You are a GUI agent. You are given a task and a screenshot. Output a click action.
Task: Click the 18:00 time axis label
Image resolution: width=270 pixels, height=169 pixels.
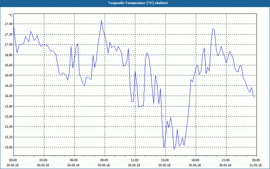pyautogui.click(x=195, y=160)
